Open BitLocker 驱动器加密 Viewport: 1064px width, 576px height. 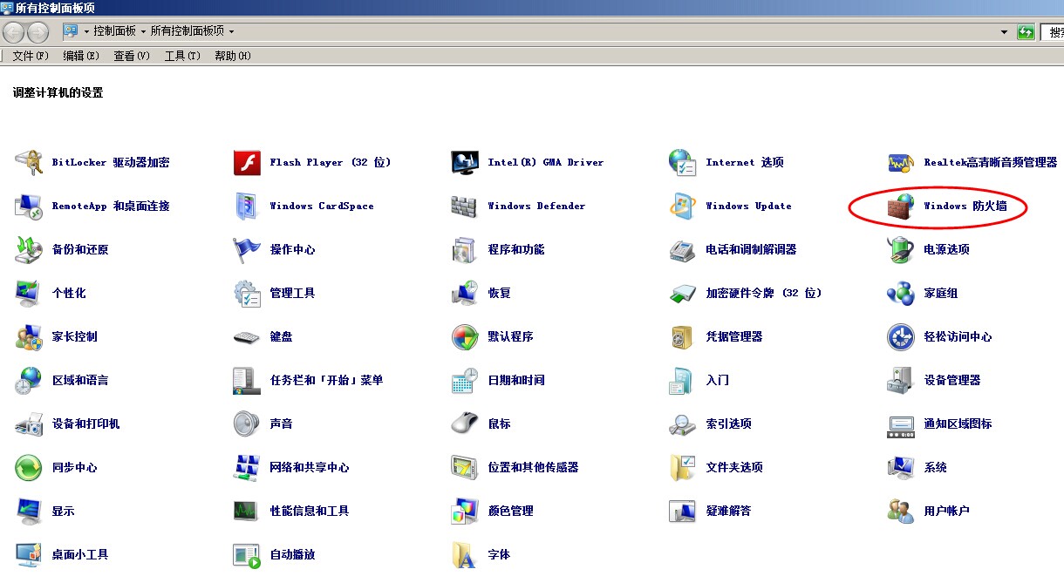click(110, 163)
